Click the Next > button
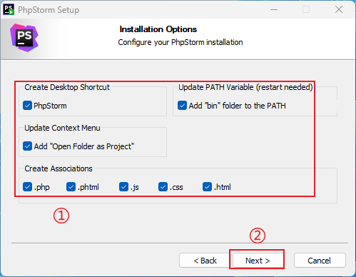The height and width of the screenshot is (277, 356). click(258, 261)
